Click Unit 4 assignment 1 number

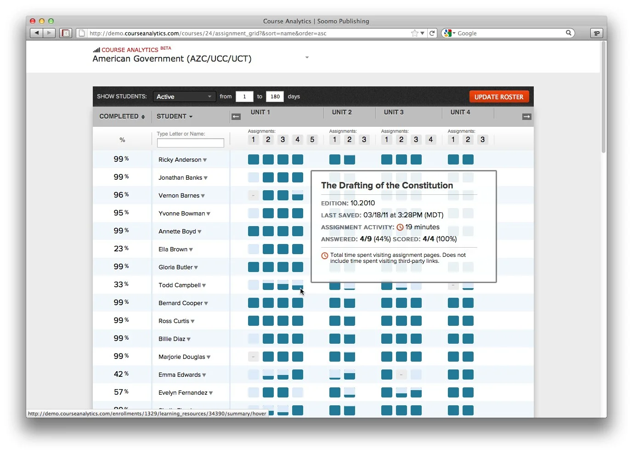pos(453,139)
